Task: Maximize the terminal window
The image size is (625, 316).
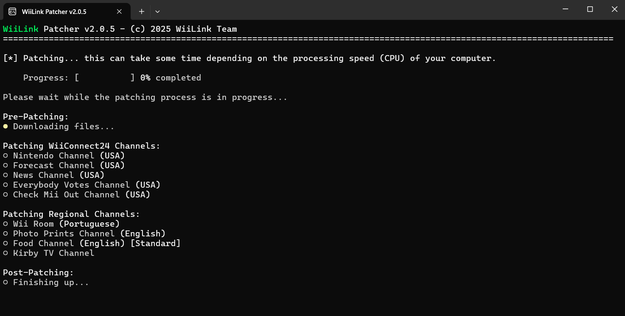Action: point(590,9)
